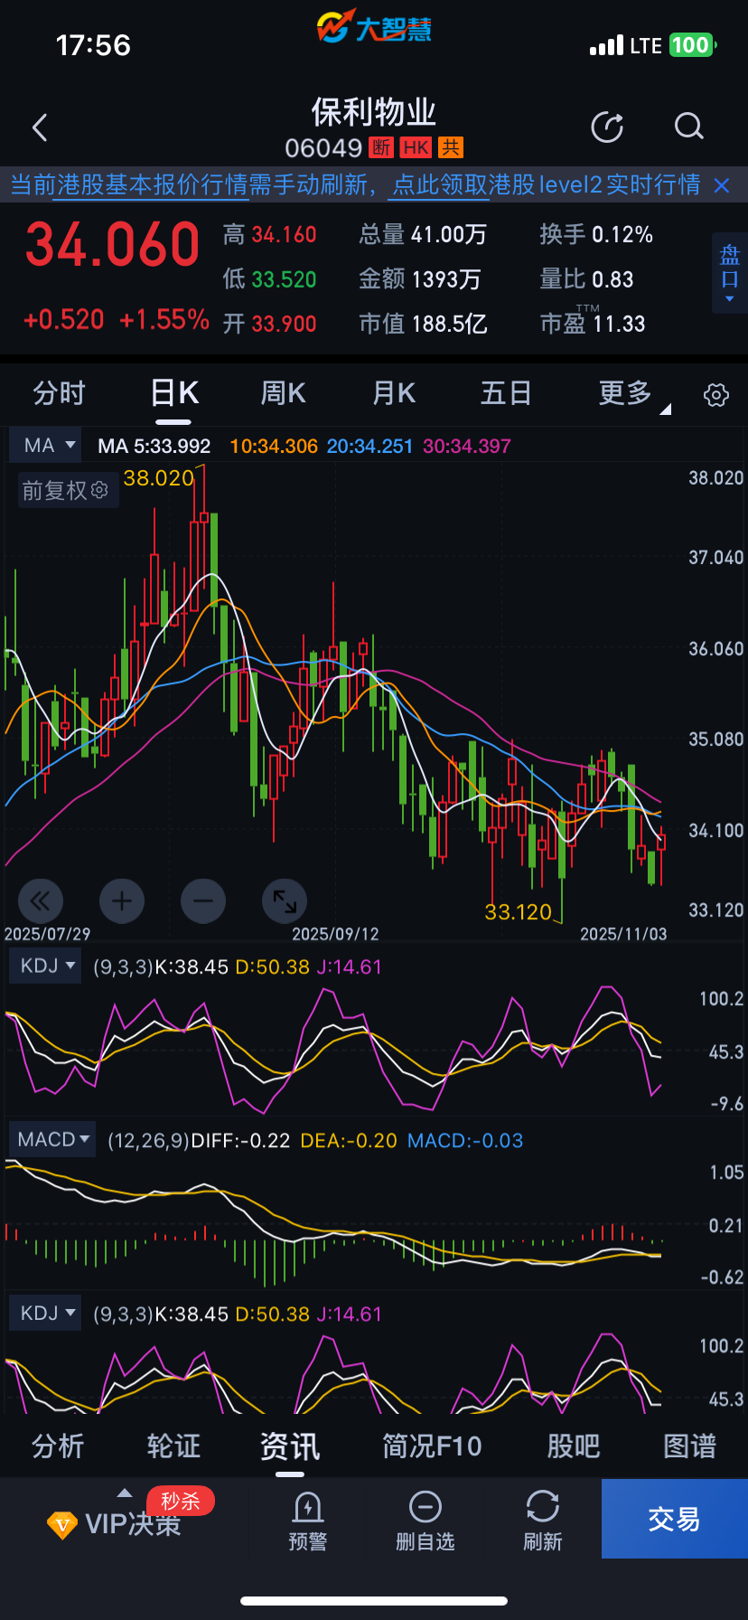This screenshot has height=1620, width=748.
Task: Expand the 盘口 side panel
Action: pyautogui.click(x=730, y=273)
